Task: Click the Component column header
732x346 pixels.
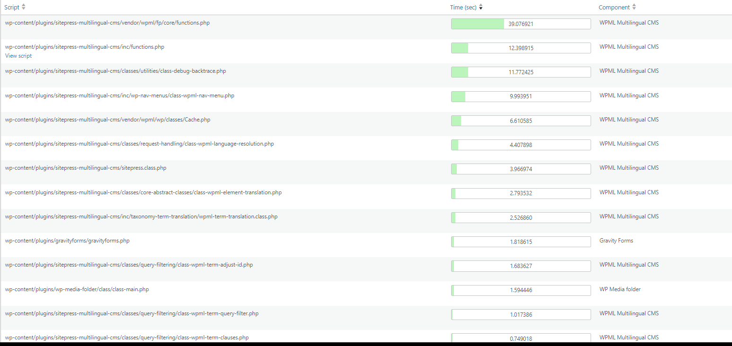Action: click(x=614, y=7)
